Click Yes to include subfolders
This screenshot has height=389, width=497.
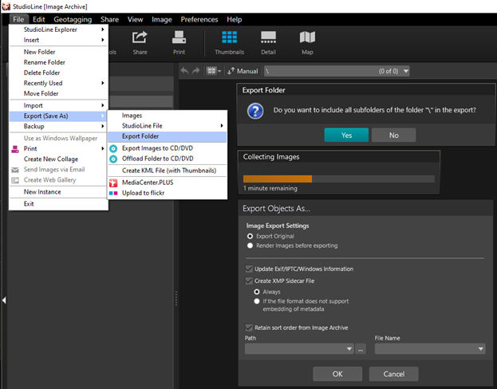346,136
